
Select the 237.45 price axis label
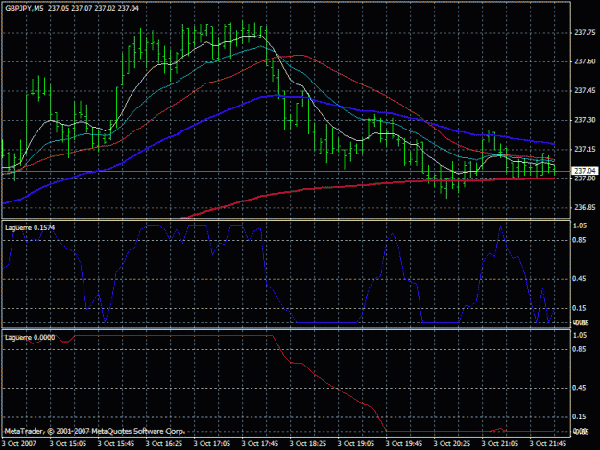coord(585,90)
